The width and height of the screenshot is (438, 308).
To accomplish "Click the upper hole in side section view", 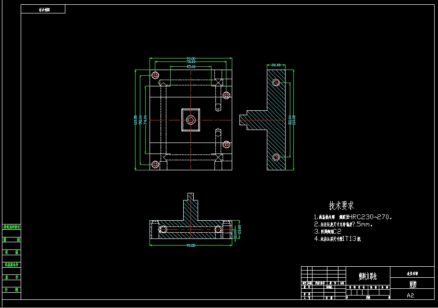I will [276, 83].
